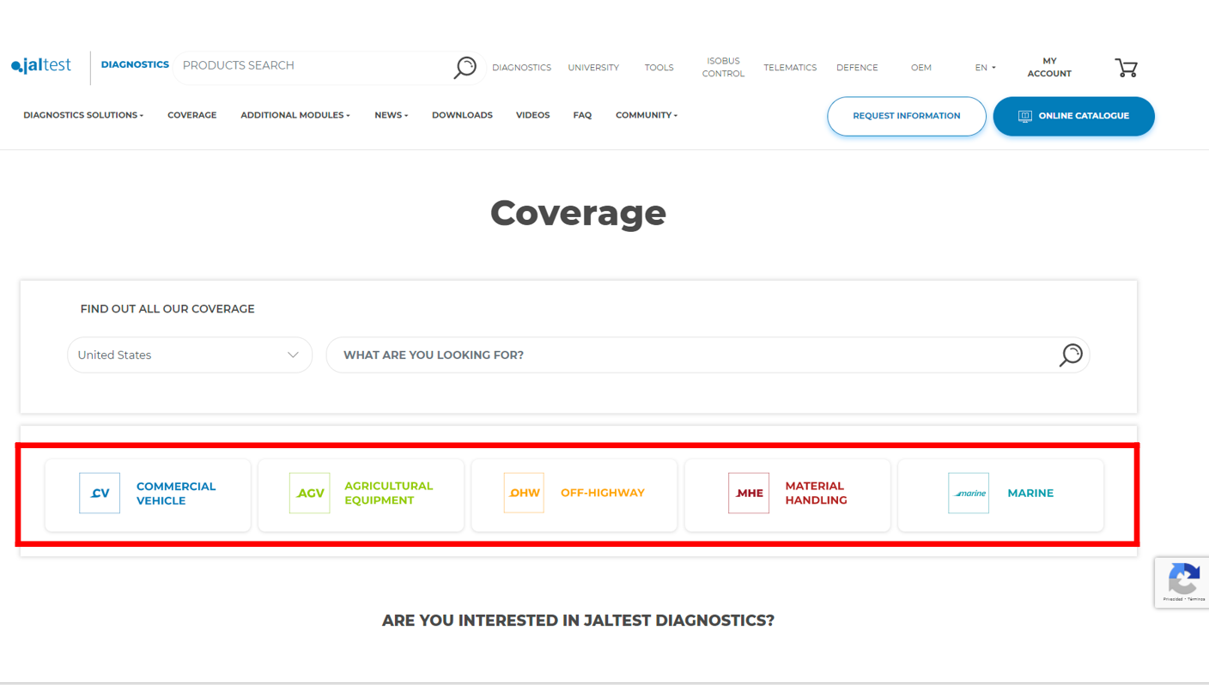The height and width of the screenshot is (685, 1209).
Task: Select University in the top navigation
Action: 593,68
